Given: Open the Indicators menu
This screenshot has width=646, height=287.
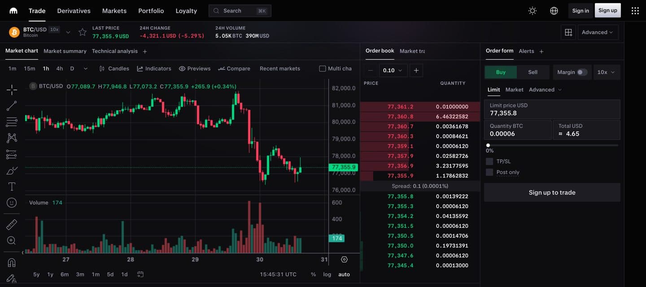Looking at the screenshot, I should (x=154, y=69).
